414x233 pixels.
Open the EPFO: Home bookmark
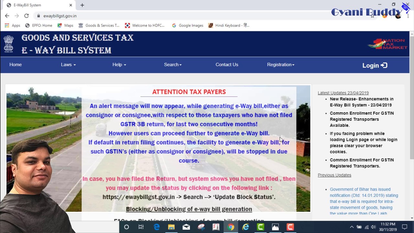pyautogui.click(x=38, y=25)
